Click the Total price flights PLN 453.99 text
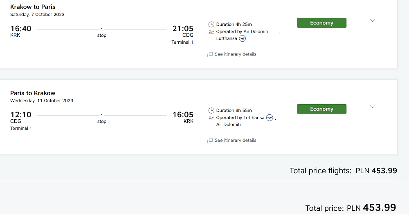Viewport: 409px width, 214px height. tap(343, 171)
